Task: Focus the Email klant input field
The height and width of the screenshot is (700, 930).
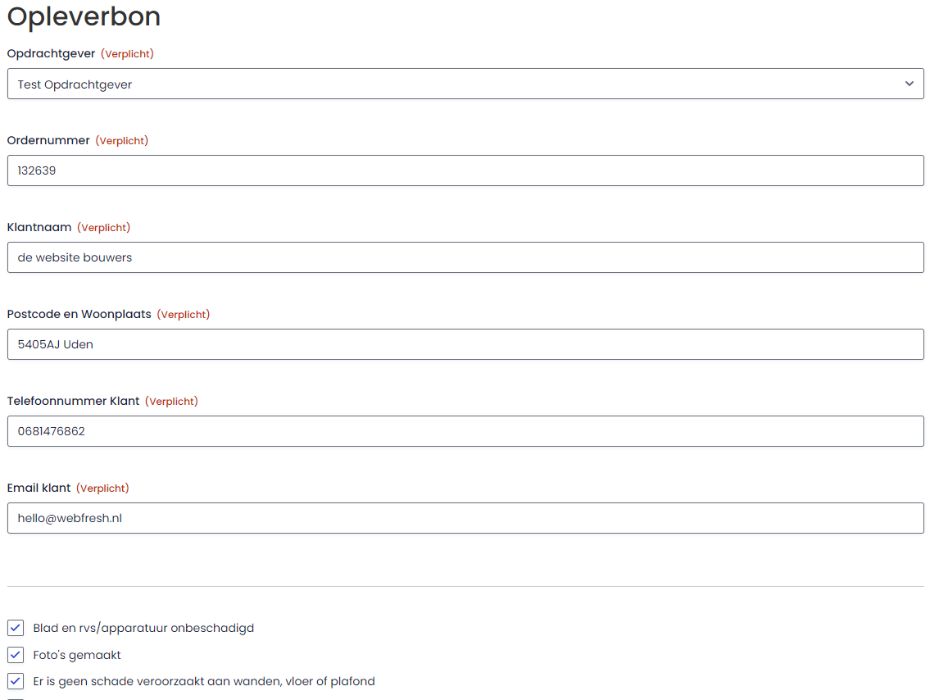Action: pos(465,518)
